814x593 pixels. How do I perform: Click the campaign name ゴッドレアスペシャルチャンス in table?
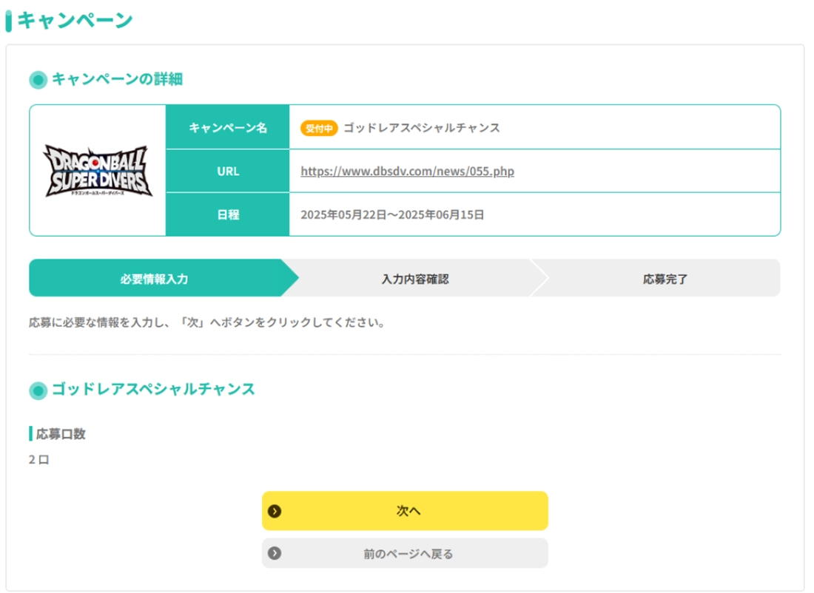[422, 128]
